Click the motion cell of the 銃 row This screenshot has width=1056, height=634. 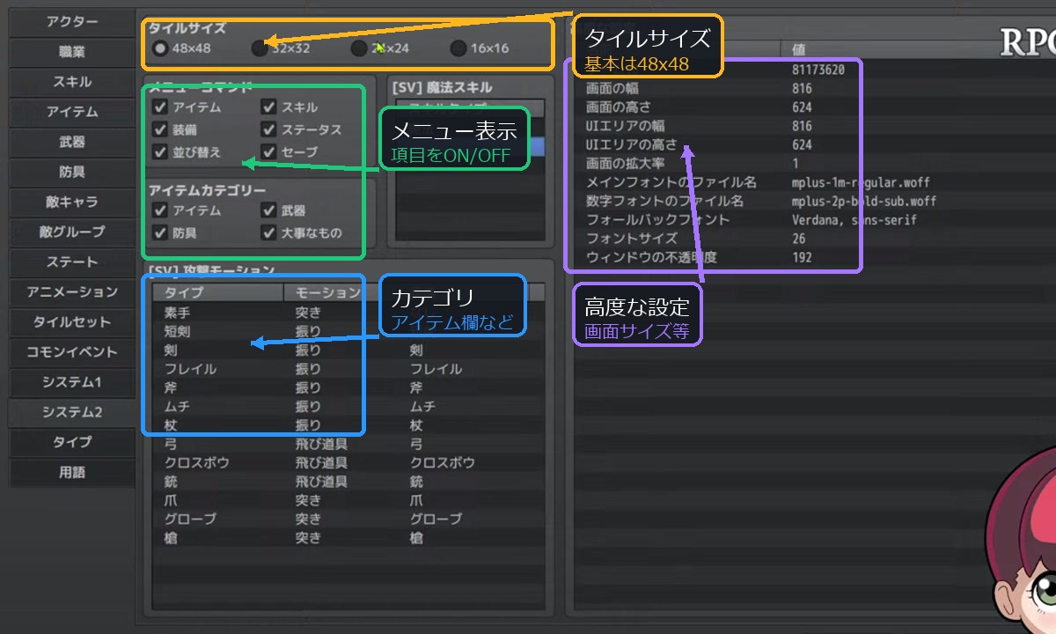321,482
